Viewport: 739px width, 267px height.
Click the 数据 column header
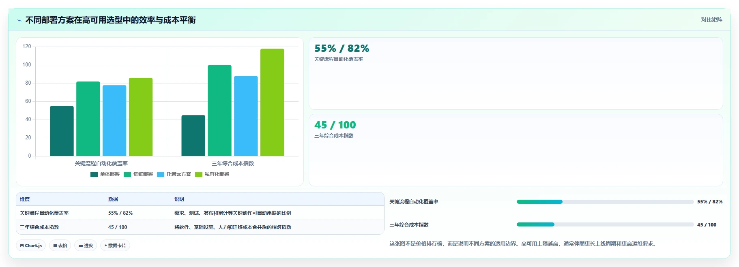click(113, 199)
